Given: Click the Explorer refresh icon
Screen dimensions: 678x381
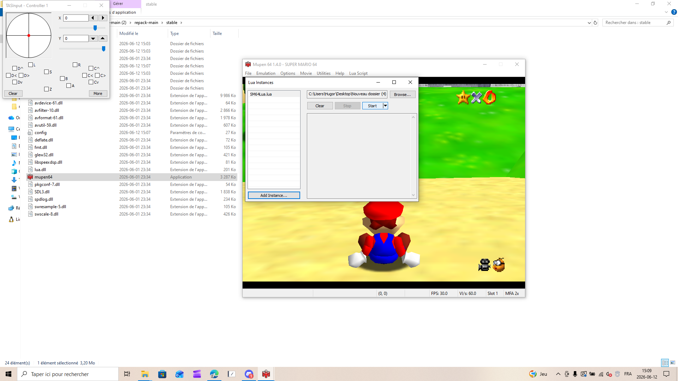Looking at the screenshot, I should [x=595, y=23].
